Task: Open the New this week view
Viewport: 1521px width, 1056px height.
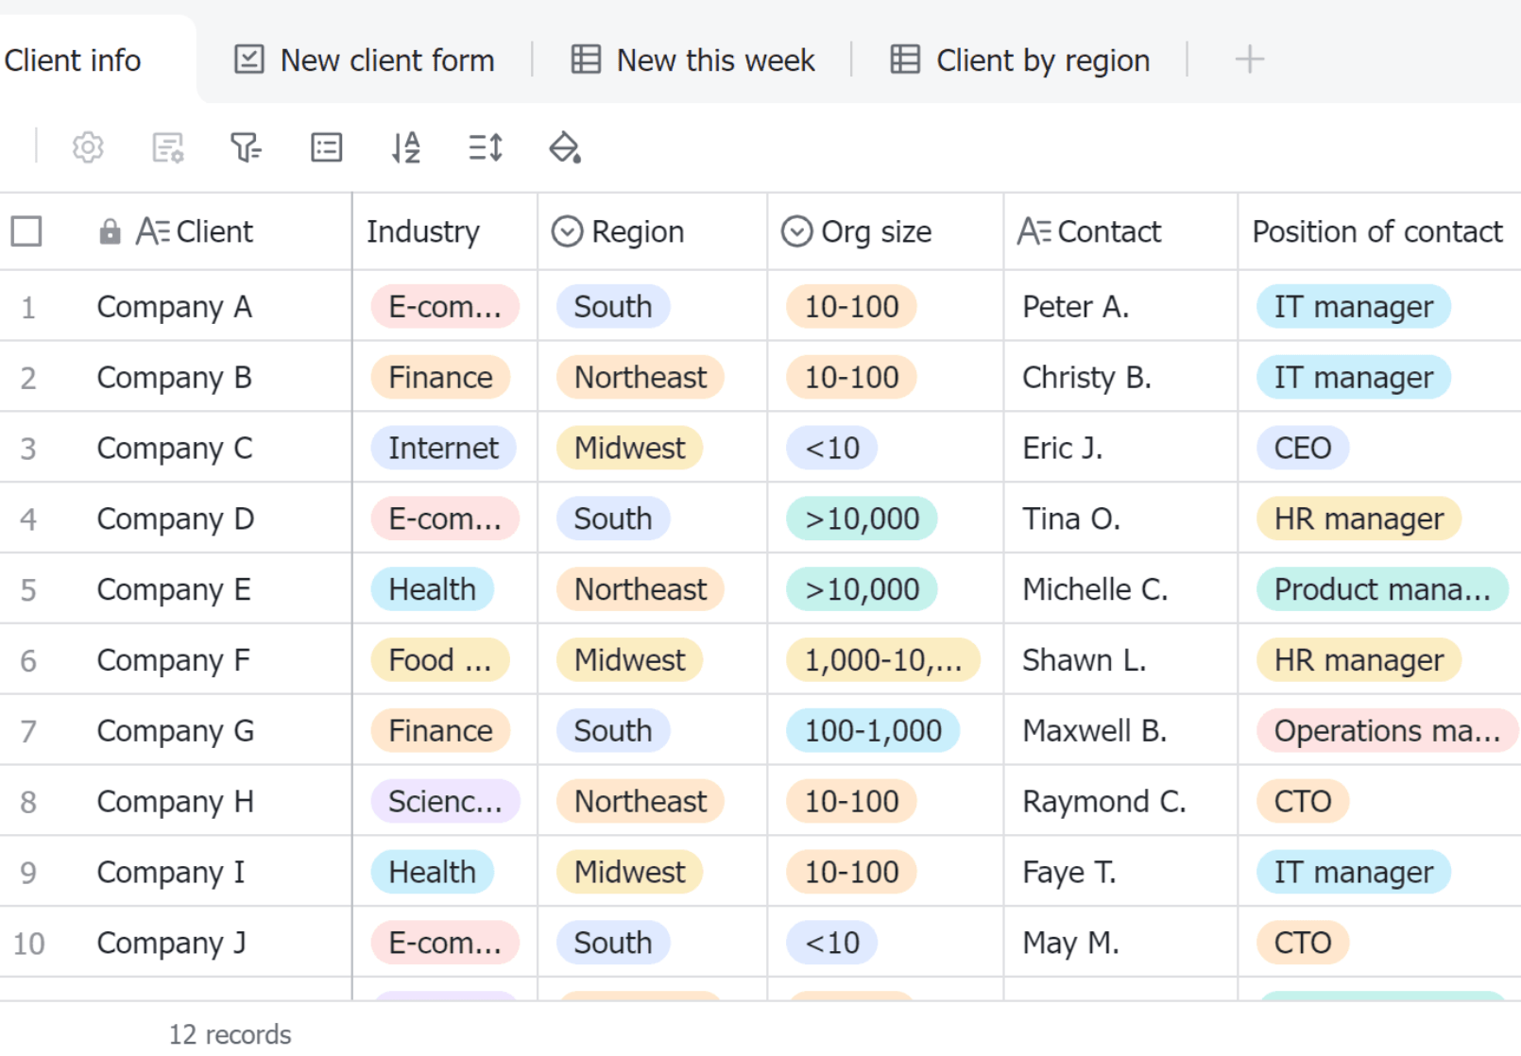Action: [692, 60]
